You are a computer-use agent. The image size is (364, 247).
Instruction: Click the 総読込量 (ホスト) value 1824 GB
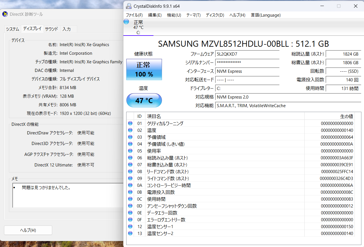(x=343, y=54)
